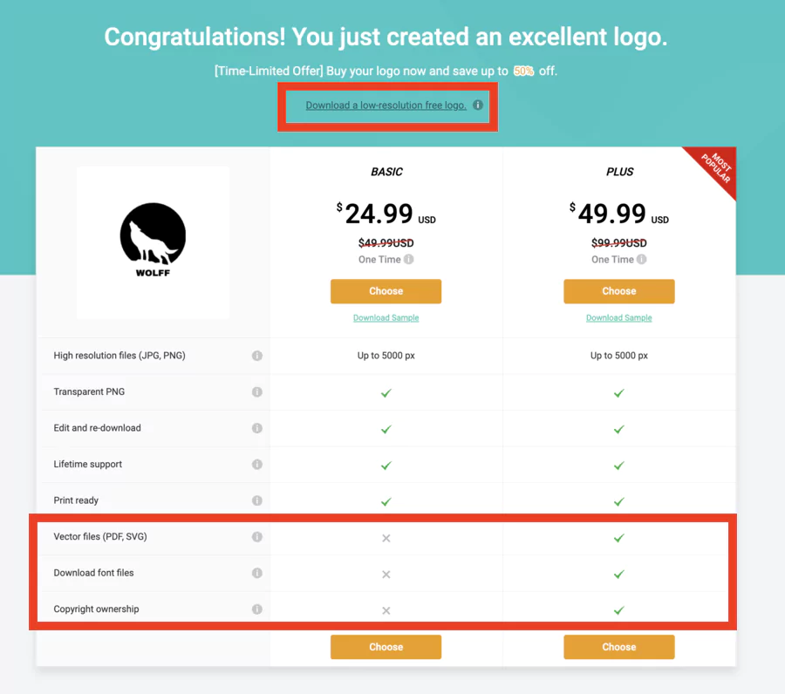Open the High resolution files info icon

pyautogui.click(x=256, y=356)
